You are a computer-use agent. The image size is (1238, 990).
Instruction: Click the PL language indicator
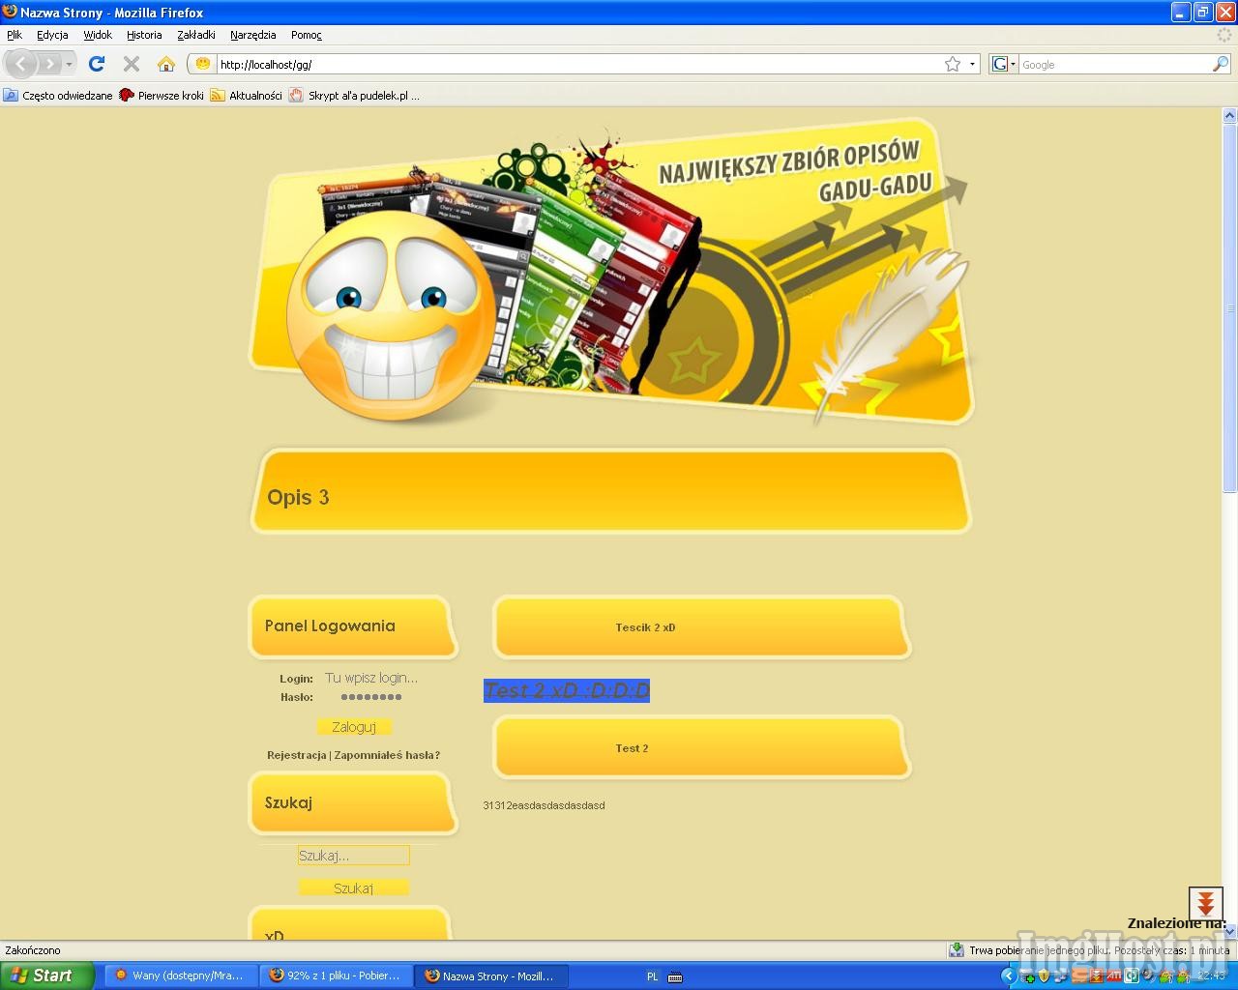click(652, 976)
